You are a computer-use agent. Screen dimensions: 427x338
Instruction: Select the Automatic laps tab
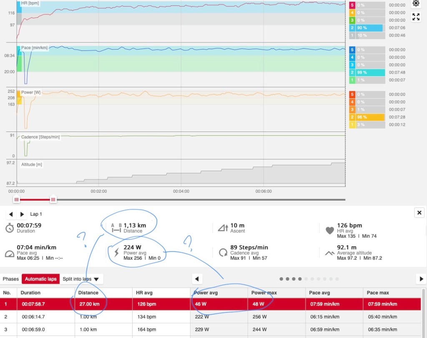tap(41, 279)
